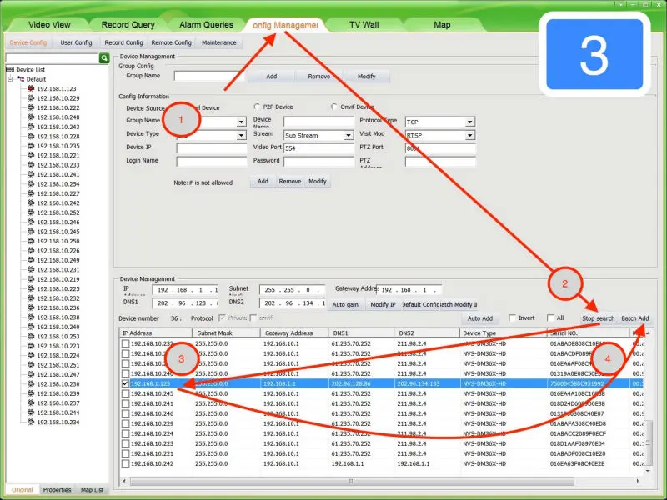The height and width of the screenshot is (500, 667).
Task: Click the Default group icon in device tree
Action: point(20,79)
